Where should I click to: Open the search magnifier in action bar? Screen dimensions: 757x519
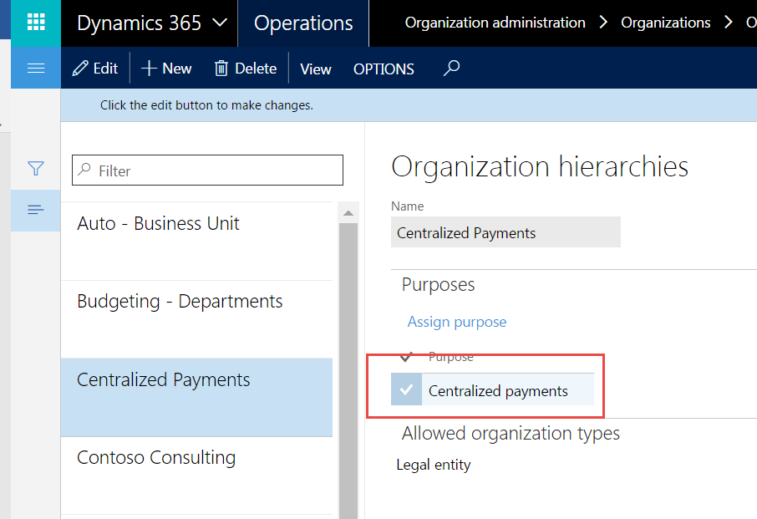[x=451, y=69]
